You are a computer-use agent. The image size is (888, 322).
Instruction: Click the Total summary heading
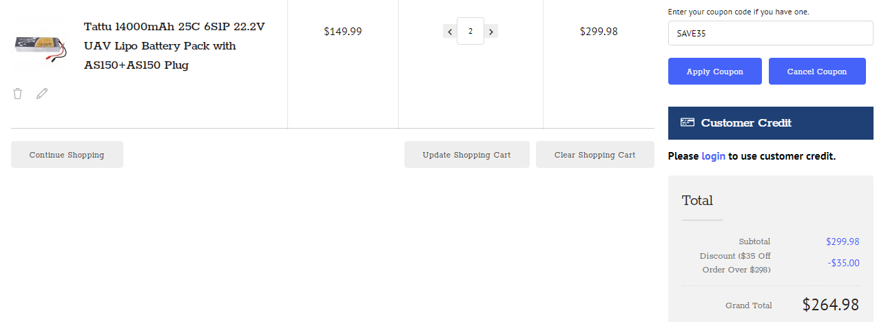point(697,201)
